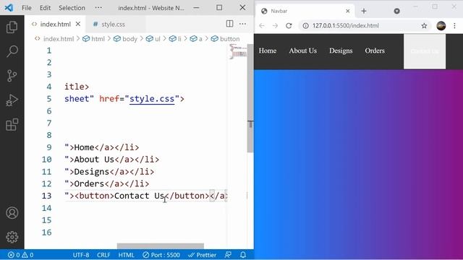This screenshot has width=463, height=260.
Task: Change UTF-8 file encoding
Action: (x=81, y=255)
